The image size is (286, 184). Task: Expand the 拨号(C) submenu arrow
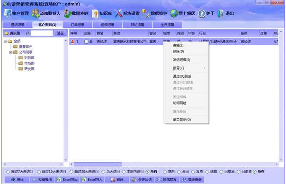coord(205,68)
